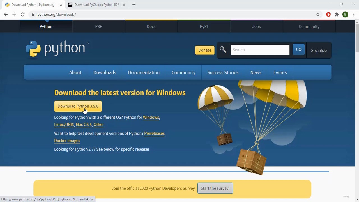Reload the page with refresh icon
The image size is (359, 202).
[23, 15]
